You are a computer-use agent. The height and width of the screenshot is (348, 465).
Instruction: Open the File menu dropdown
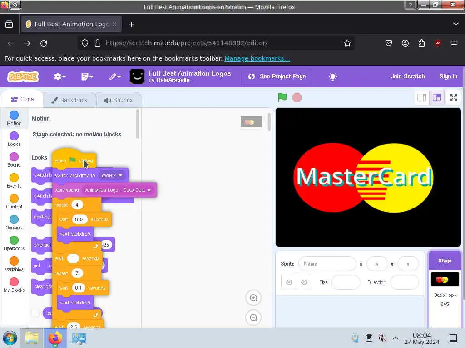coord(87,77)
